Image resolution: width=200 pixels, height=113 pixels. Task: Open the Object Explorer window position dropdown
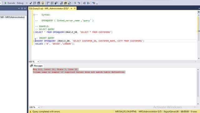click(19, 8)
